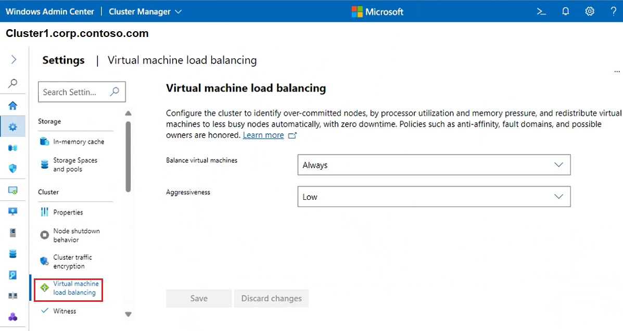Screen dimensions: 623x331
Task: Open the Compute servers sidebar icon
Action: (12, 148)
